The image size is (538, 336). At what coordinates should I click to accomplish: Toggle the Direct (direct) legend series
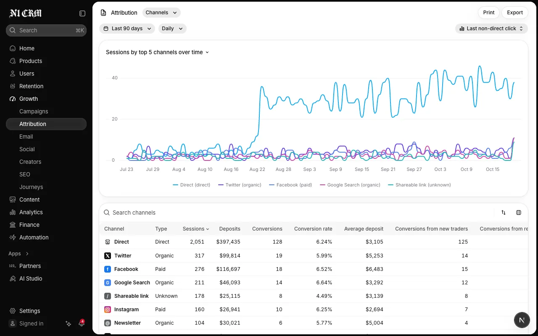[x=191, y=185]
